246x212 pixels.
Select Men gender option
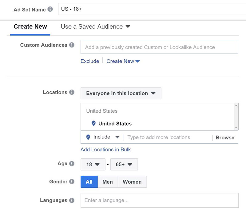click(108, 182)
